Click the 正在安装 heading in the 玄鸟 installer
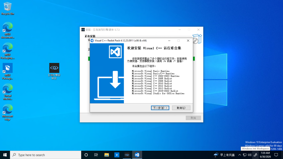 coord(90,36)
